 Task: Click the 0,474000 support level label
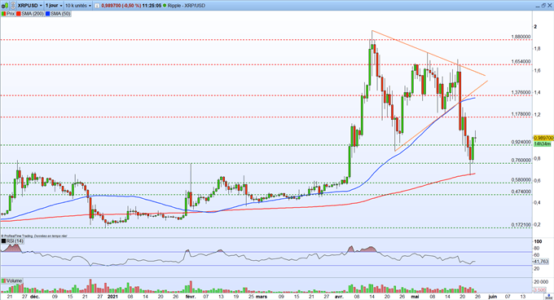[x=521, y=192]
